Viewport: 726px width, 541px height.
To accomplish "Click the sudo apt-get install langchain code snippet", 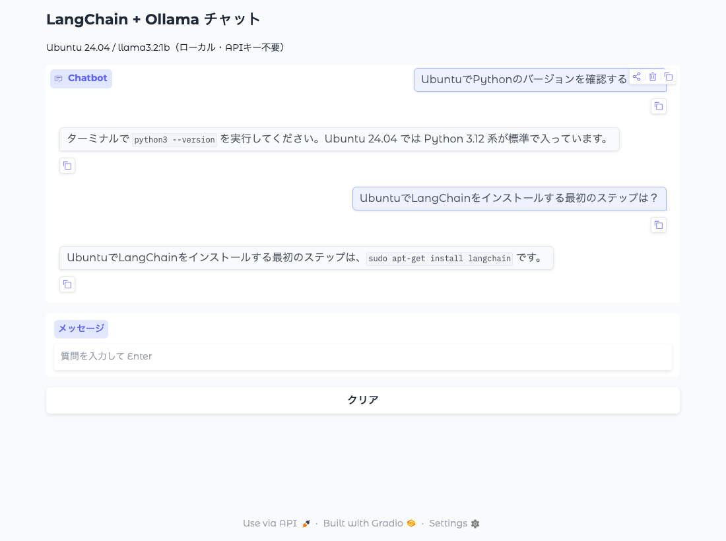I will coord(440,258).
